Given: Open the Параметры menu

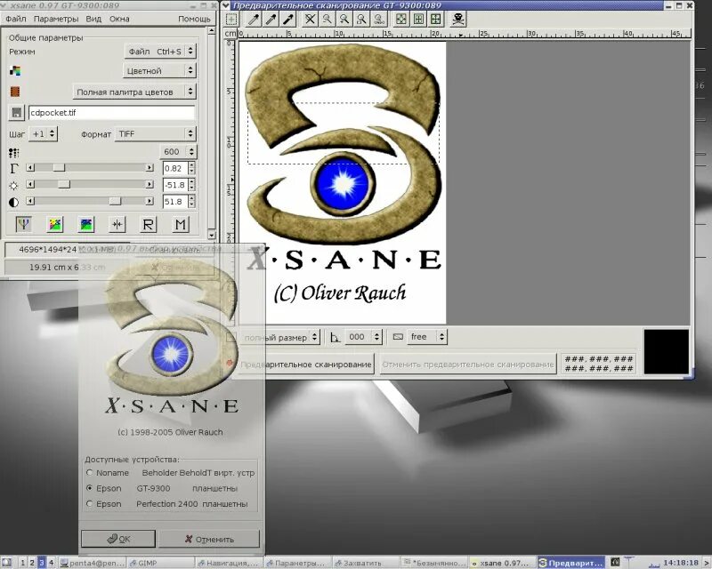Looking at the screenshot, I should 56,19.
